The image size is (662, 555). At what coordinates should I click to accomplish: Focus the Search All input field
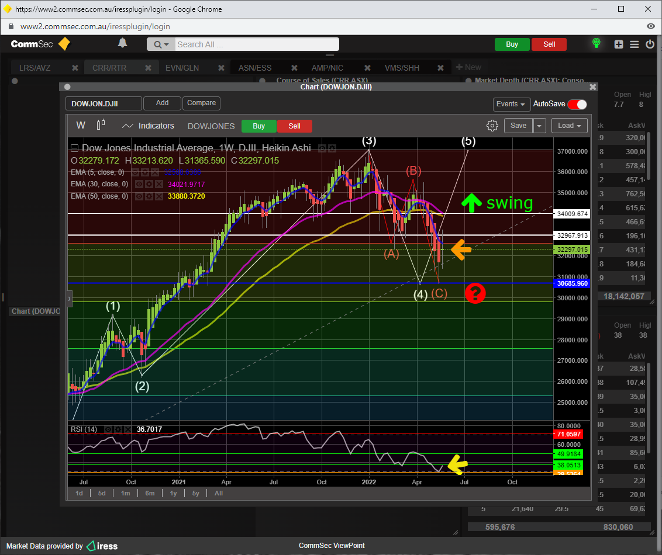point(257,44)
